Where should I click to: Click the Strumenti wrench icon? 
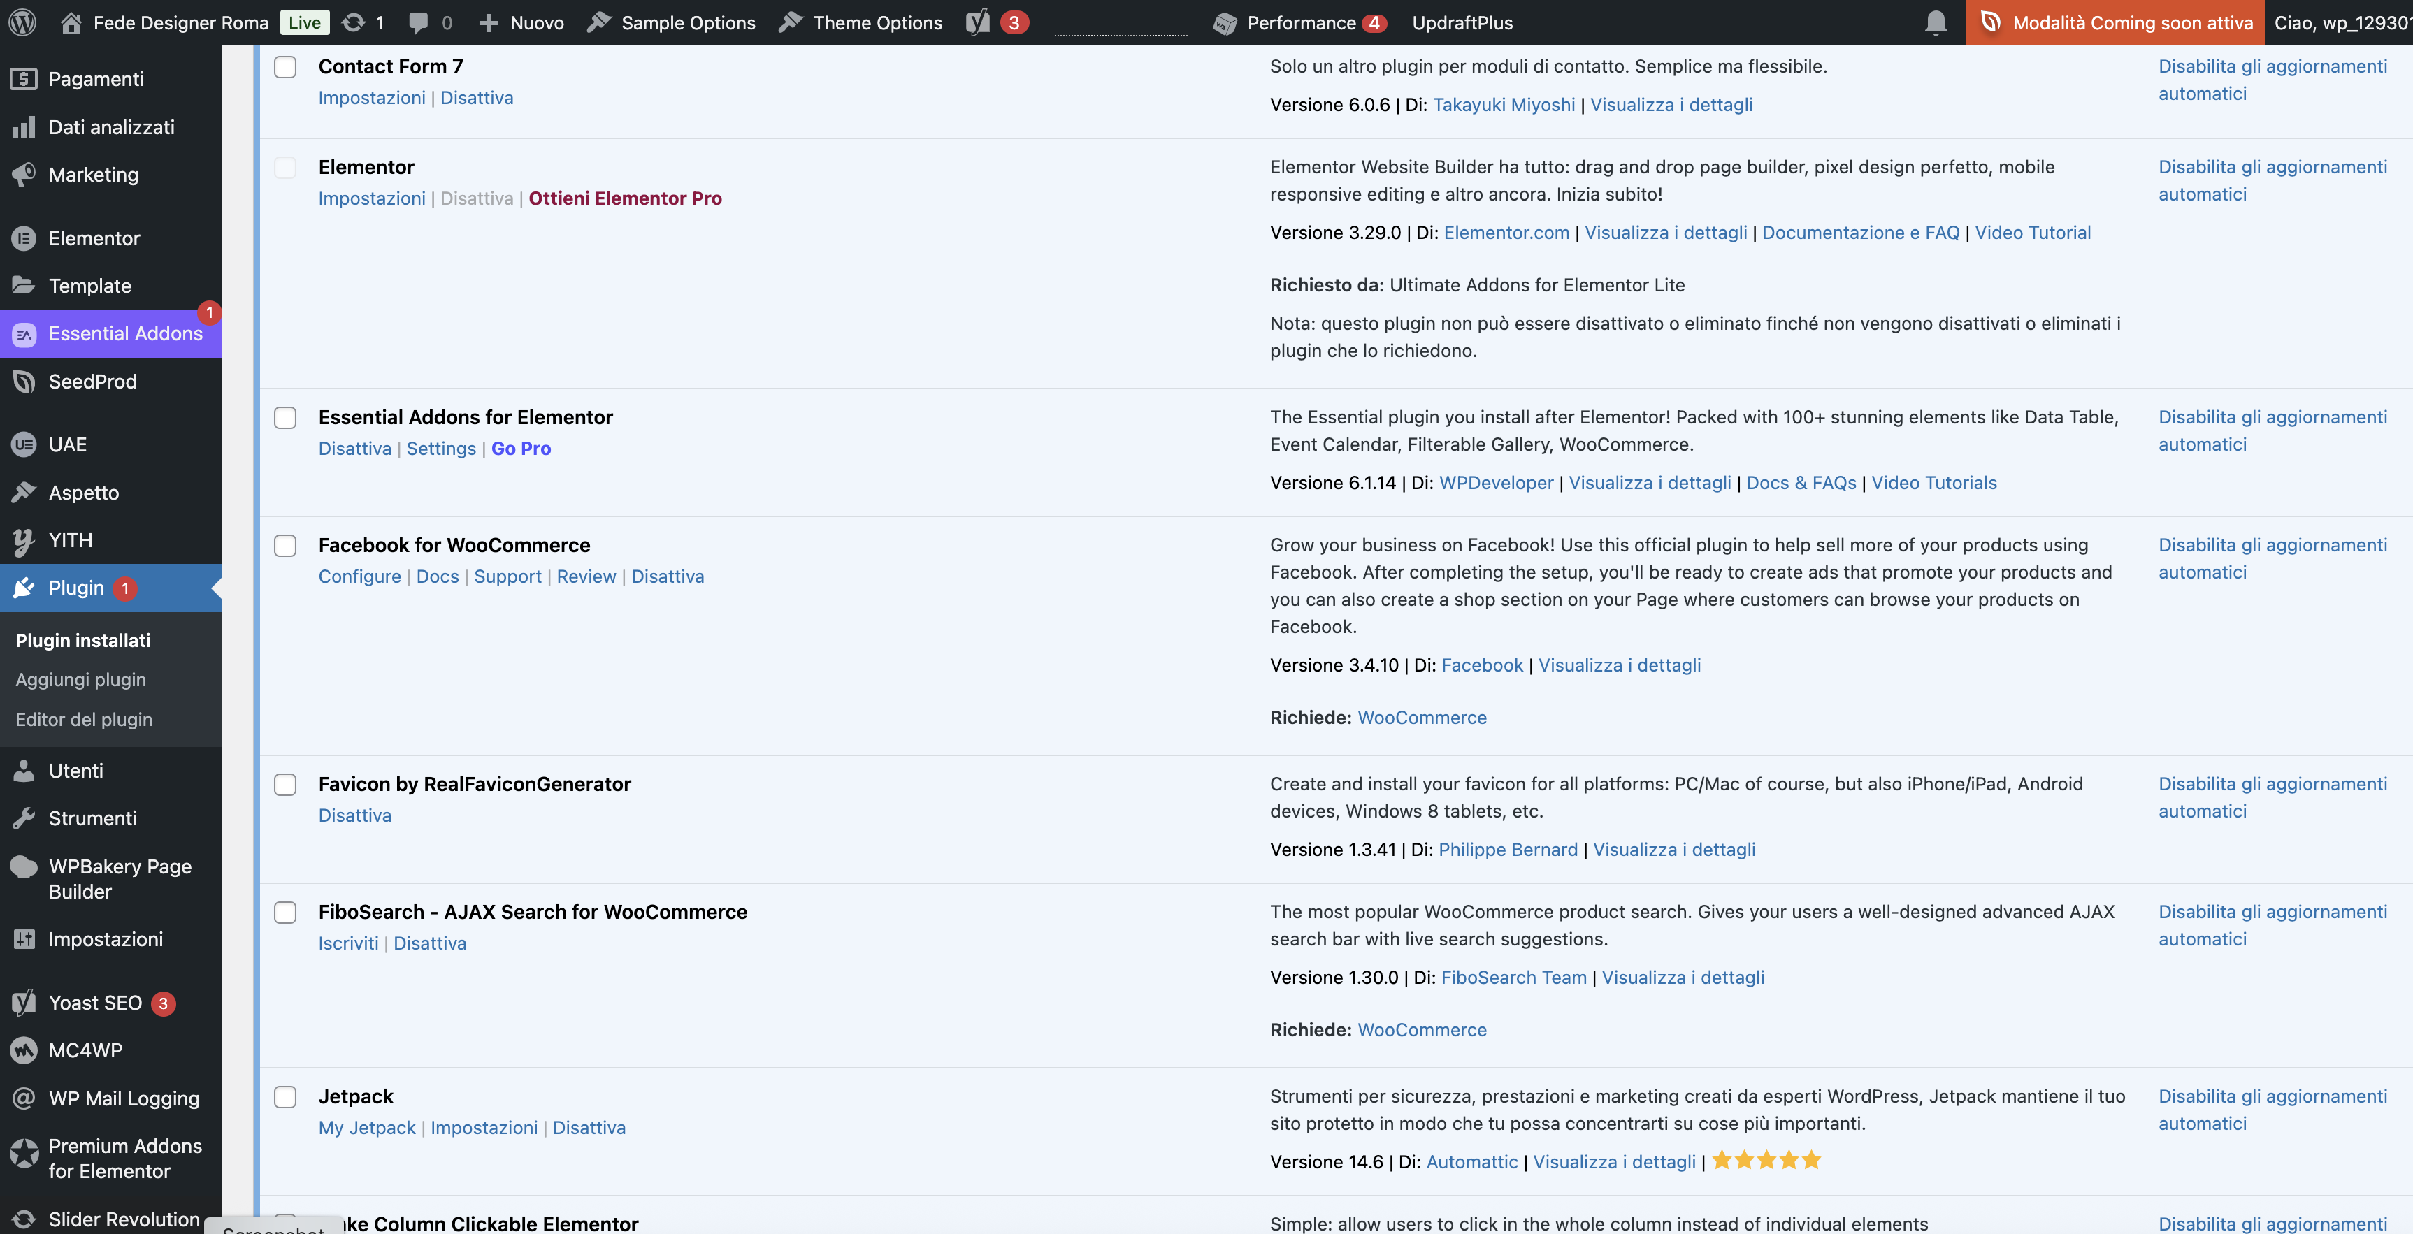[x=24, y=818]
